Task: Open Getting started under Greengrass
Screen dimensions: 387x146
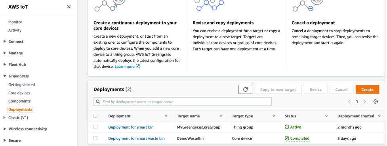Action: (x=22, y=85)
